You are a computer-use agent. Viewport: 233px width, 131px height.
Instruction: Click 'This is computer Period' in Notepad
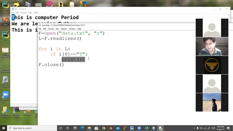45,17
